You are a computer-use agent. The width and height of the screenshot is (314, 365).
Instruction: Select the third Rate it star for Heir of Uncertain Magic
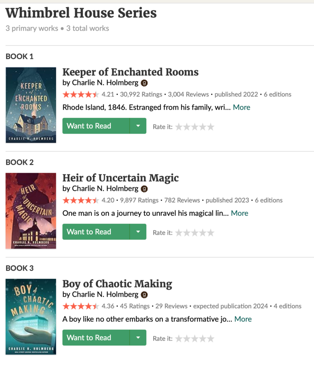click(x=195, y=233)
